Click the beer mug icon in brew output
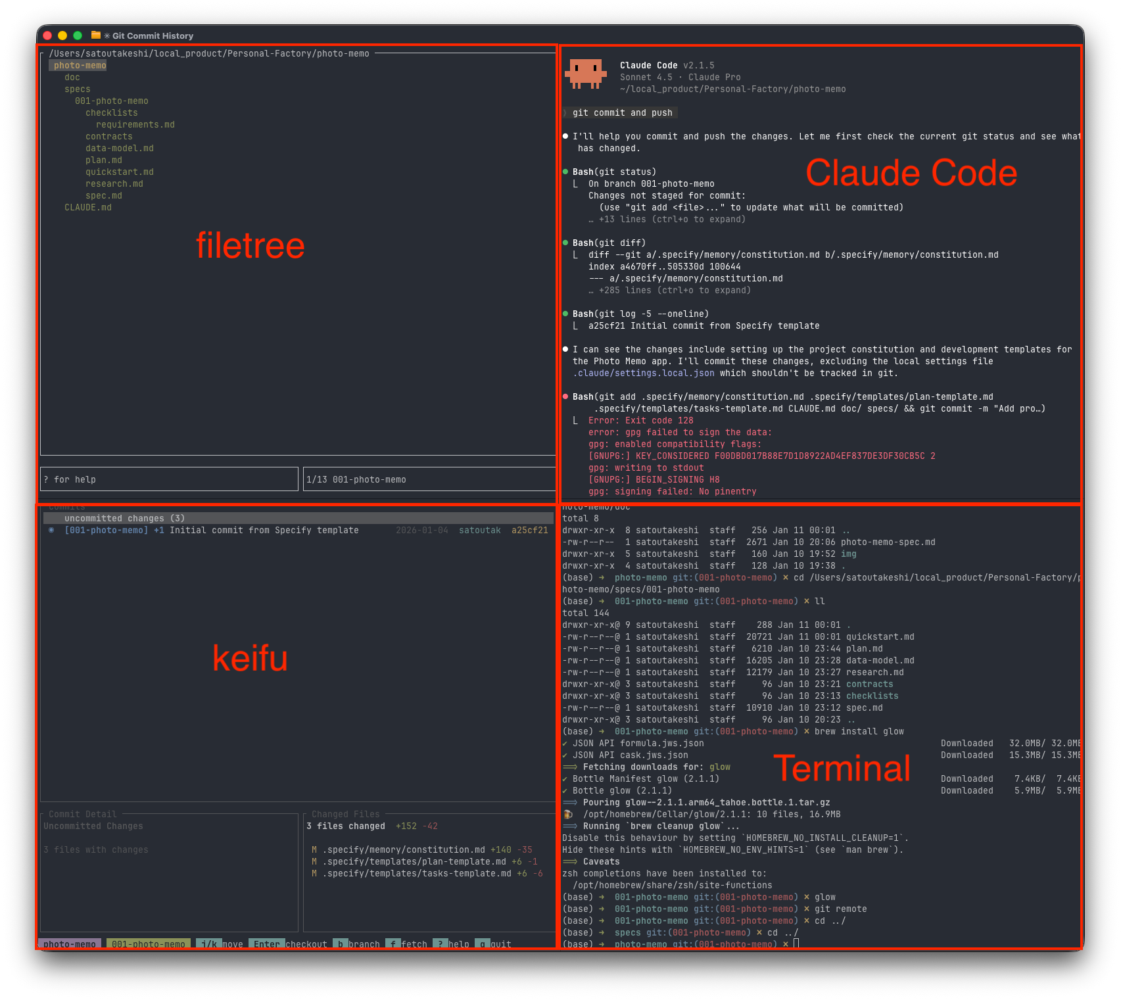 (x=568, y=814)
